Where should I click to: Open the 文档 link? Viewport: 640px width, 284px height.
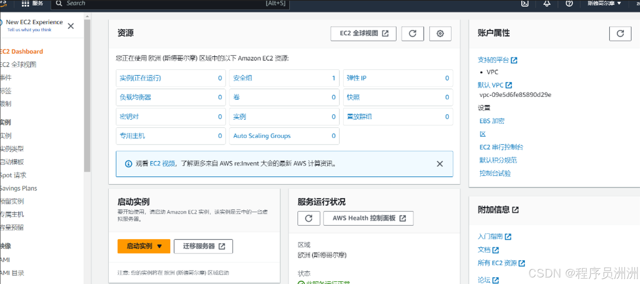point(484,250)
